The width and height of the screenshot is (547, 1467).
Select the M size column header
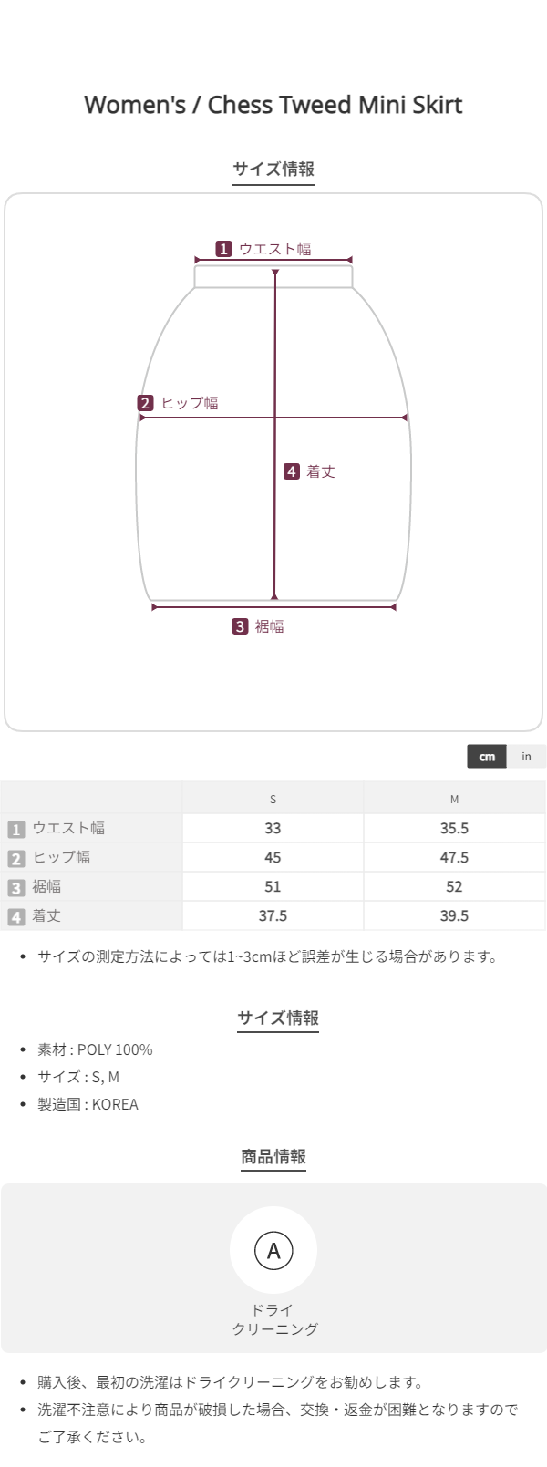click(x=454, y=799)
